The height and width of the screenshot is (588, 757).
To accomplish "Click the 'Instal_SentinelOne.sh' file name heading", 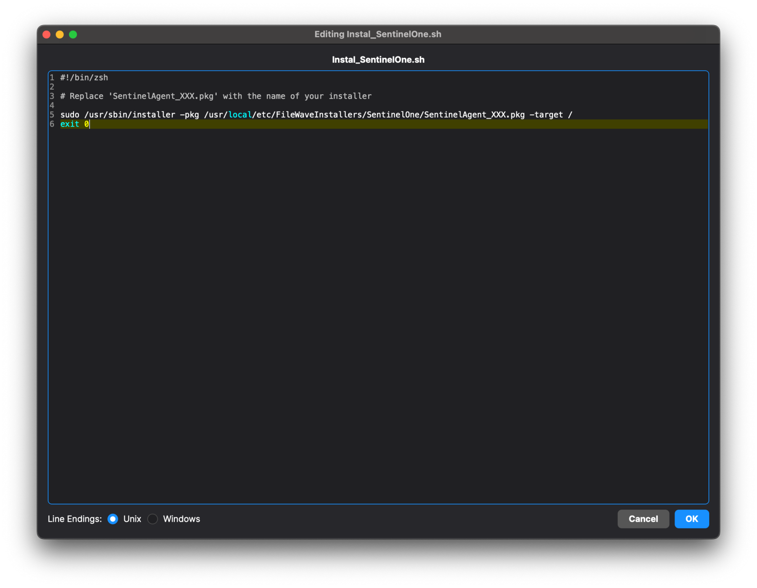I will tap(378, 60).
